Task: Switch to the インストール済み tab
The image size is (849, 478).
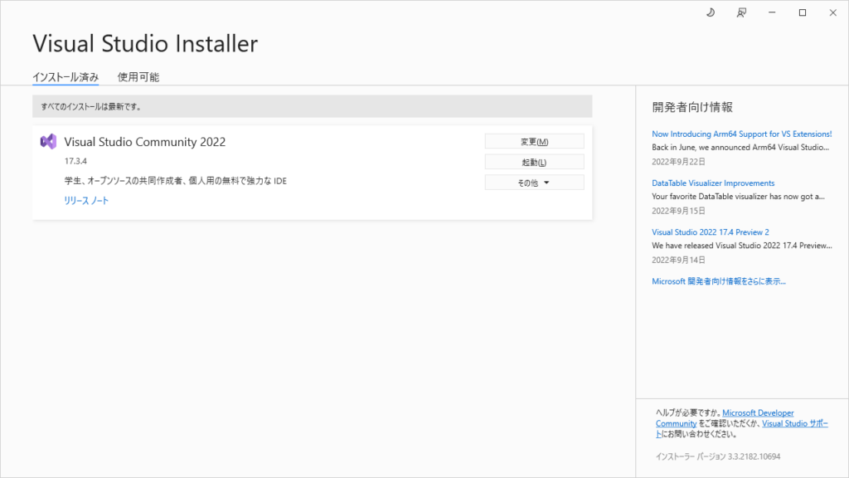Action: click(65, 77)
